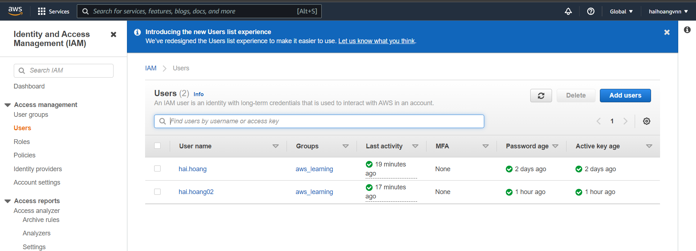
Task: Open the notifications bell
Action: click(568, 11)
